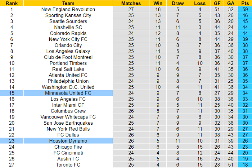252x168 pixels.
Task: Select Club de Foot Montreal
Action: [68, 57]
